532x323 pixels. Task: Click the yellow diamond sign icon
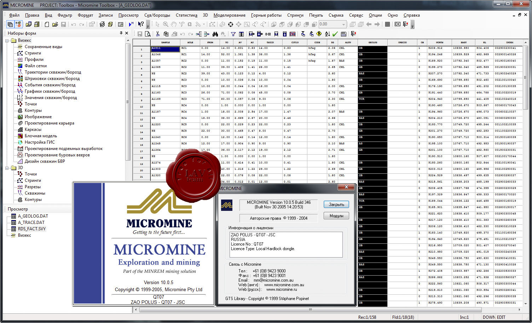point(319,34)
